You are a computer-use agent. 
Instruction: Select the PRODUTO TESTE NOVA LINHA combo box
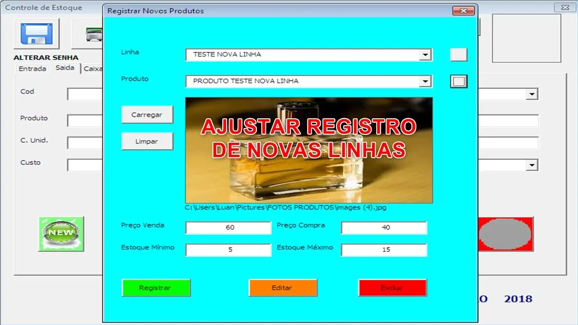309,81
